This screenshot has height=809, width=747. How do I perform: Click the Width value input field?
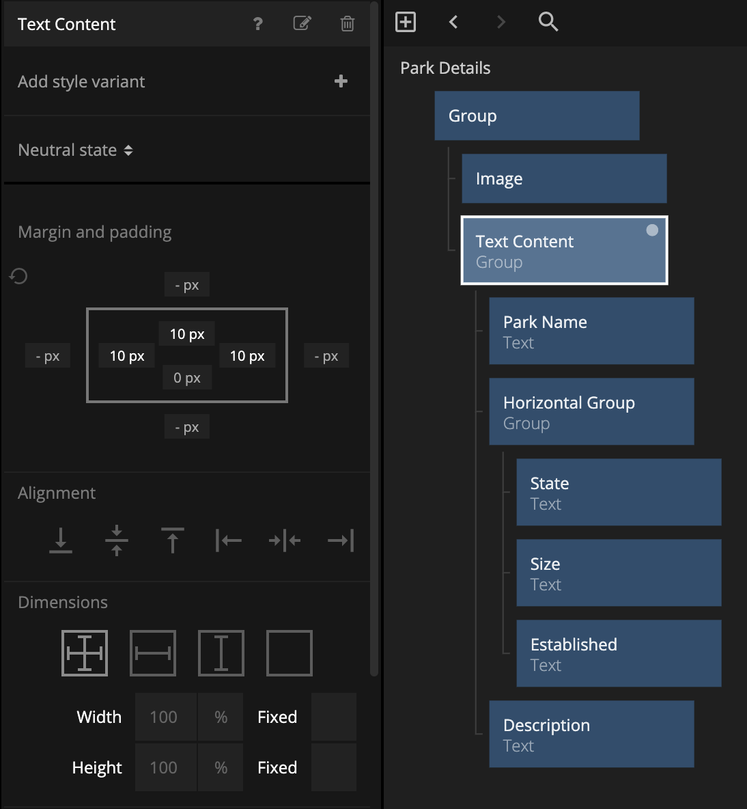point(165,717)
